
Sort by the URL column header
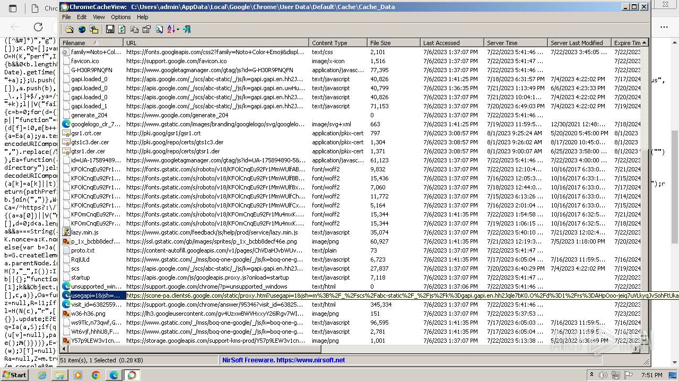coord(216,43)
